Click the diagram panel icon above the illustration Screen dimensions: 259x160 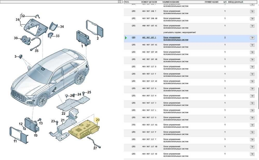[120, 2]
